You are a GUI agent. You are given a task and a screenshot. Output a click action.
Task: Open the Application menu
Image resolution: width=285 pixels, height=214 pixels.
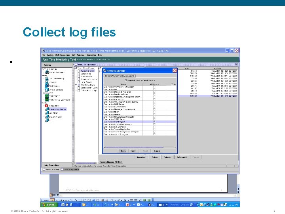[x=91, y=55]
